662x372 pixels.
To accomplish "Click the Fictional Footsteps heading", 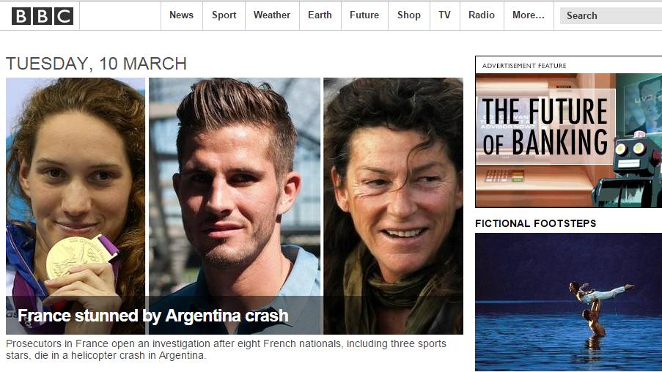I will coord(535,223).
